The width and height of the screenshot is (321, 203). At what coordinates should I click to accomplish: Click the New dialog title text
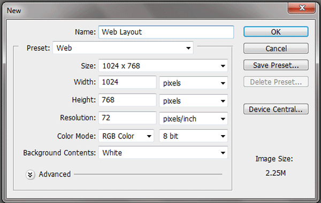point(14,11)
